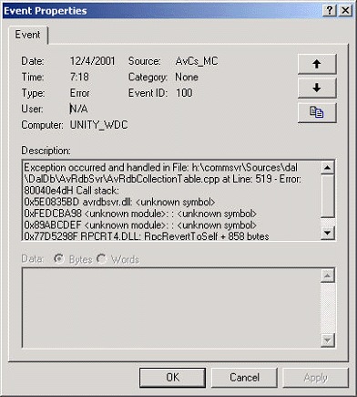Click the 0x89ABCDEF unknown module line

click(x=140, y=225)
